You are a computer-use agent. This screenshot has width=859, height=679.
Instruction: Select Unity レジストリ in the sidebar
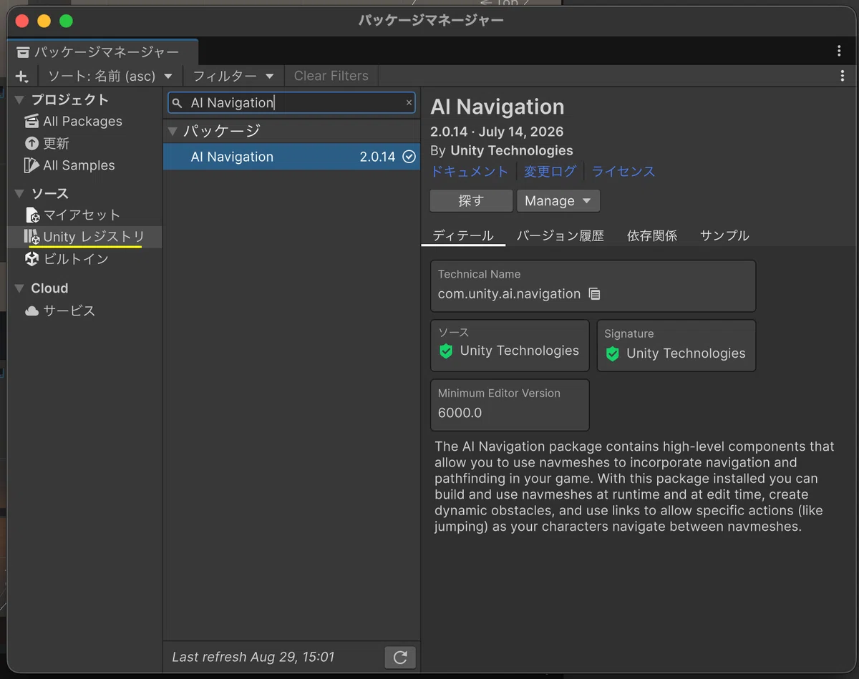[84, 237]
